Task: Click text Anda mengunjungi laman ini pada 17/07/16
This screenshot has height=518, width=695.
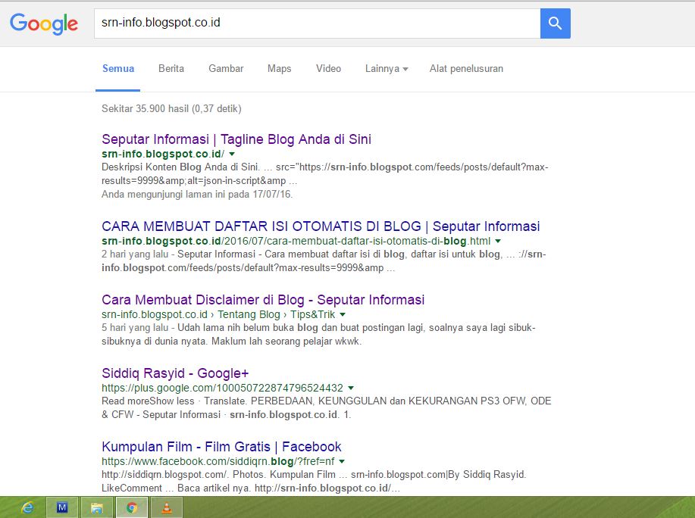Action: click(x=197, y=195)
